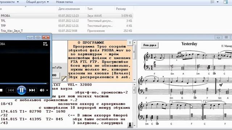Click the 'T1= 41395' value in log

point(32,119)
